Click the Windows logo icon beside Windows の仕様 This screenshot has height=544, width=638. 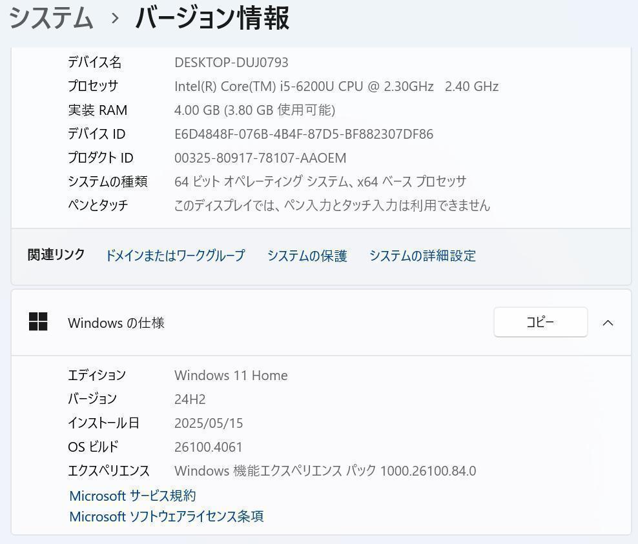[x=38, y=321]
